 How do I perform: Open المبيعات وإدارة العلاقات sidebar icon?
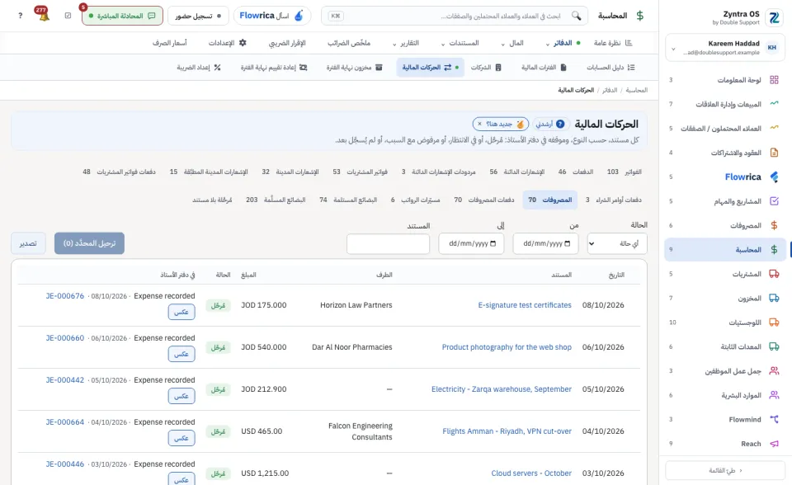[774, 104]
